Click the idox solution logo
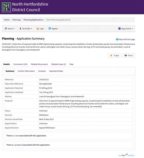 click(126, 155)
